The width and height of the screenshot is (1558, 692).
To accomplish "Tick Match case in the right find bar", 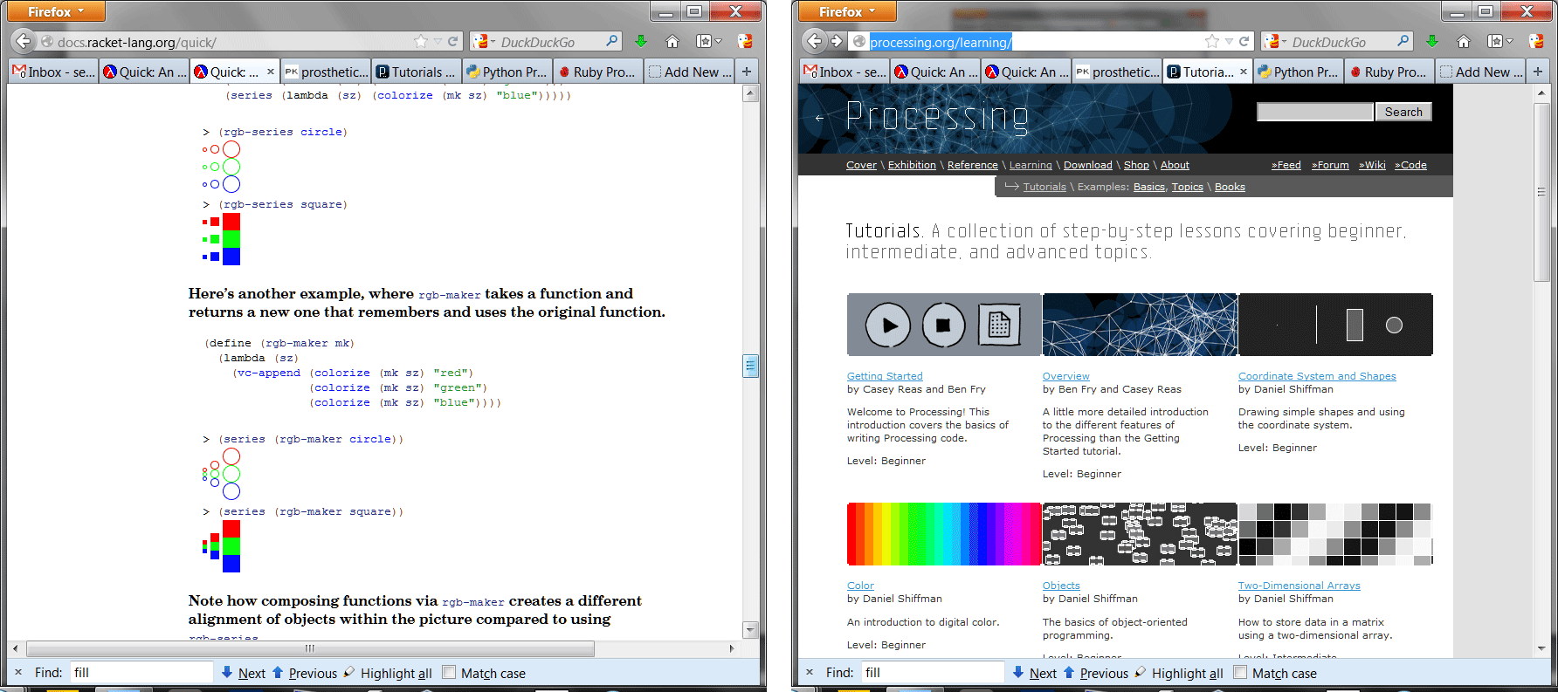I will click(1240, 673).
